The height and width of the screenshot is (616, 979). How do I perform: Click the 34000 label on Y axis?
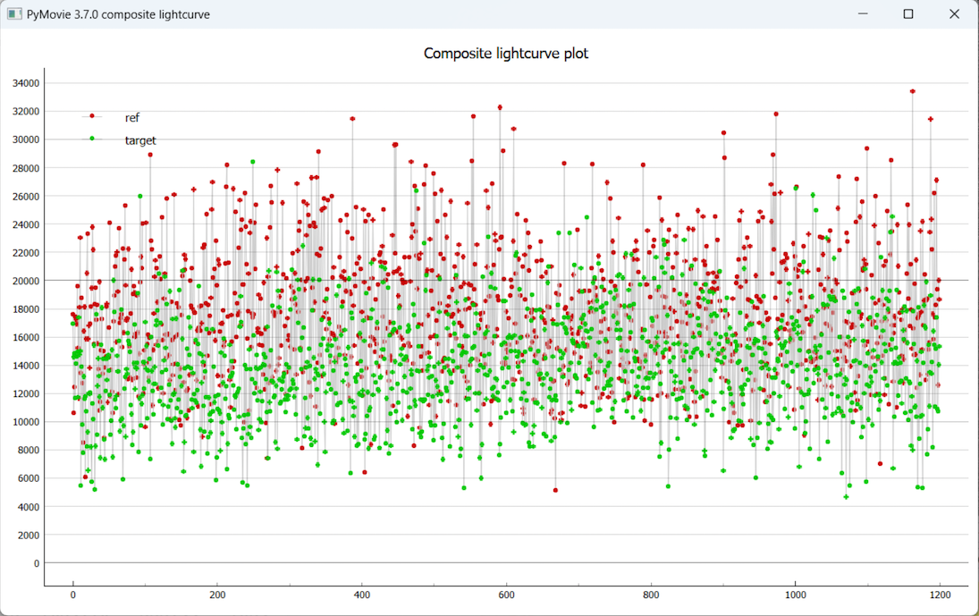click(25, 83)
